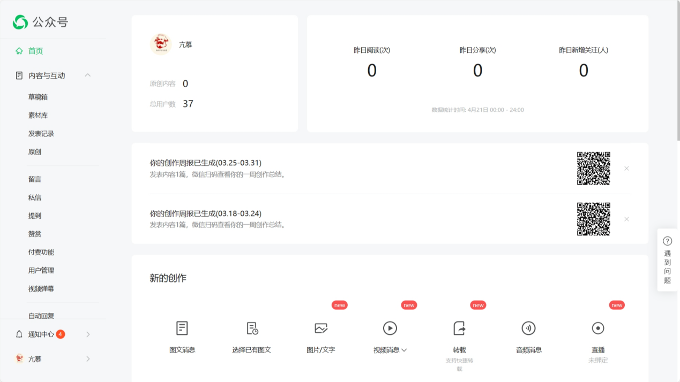The image size is (680, 382).
Task: Close the 03.18-03.24 weekly report notice
Action: 626,219
